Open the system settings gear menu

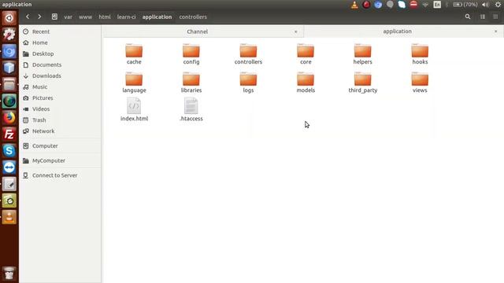(498, 5)
